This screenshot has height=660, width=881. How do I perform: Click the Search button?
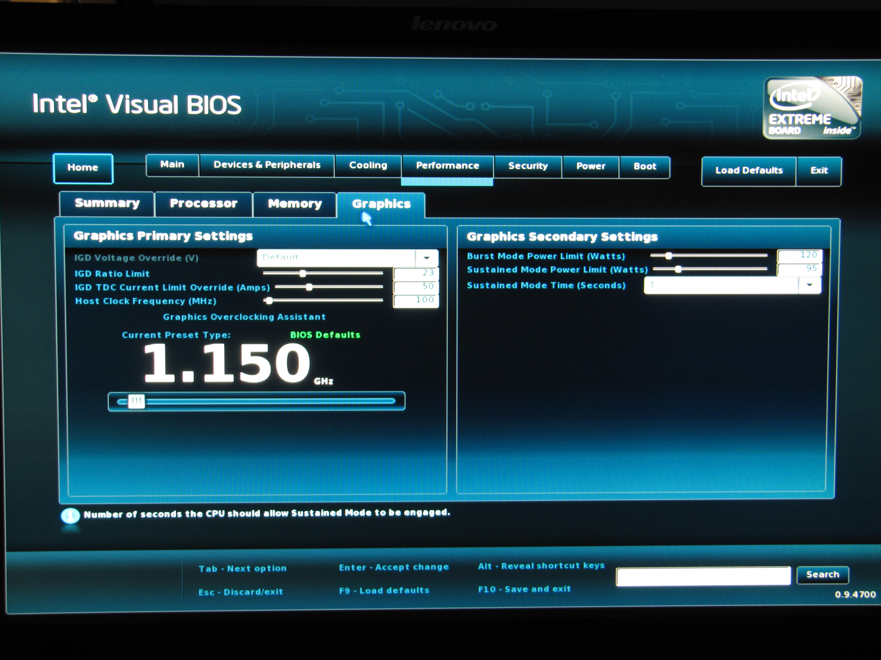pyautogui.click(x=822, y=575)
